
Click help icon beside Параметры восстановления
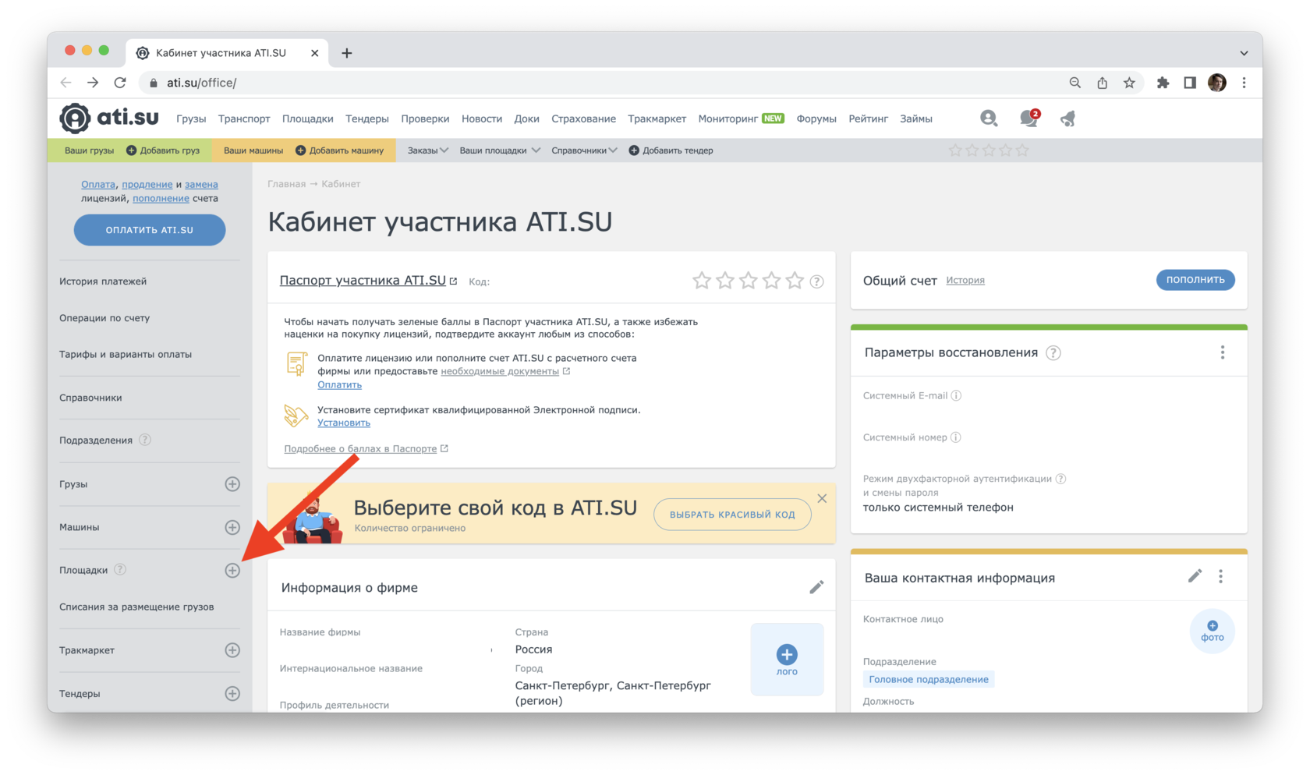(1053, 352)
